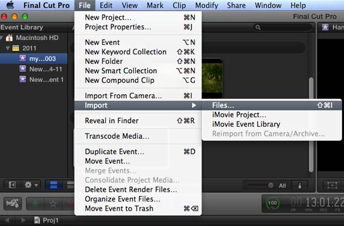
Task: Click the clip appearance switch button
Action: (300, 185)
